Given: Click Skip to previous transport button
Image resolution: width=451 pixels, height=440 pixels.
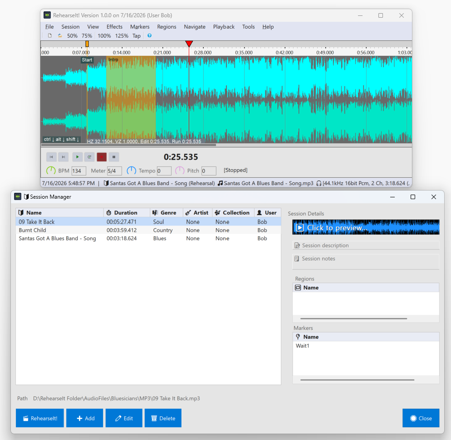Looking at the screenshot, I should (x=51, y=157).
